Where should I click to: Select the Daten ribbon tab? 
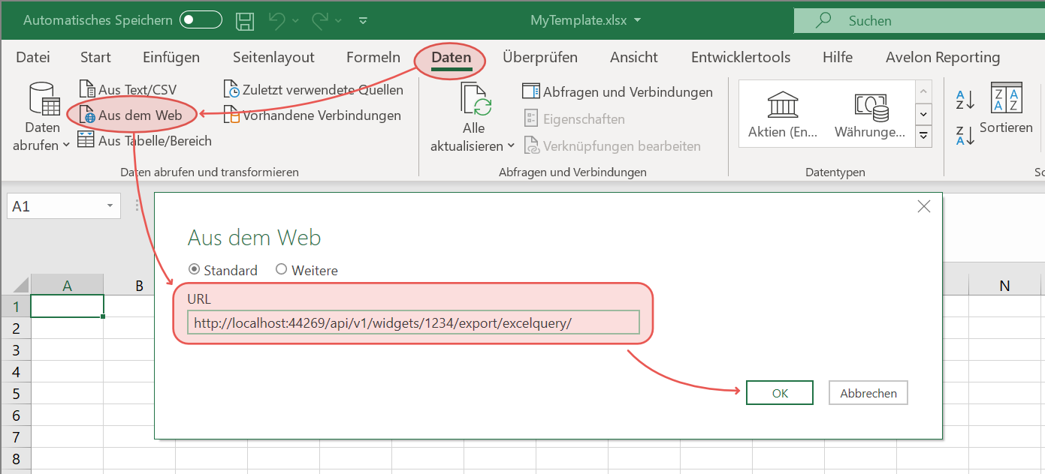pyautogui.click(x=452, y=58)
